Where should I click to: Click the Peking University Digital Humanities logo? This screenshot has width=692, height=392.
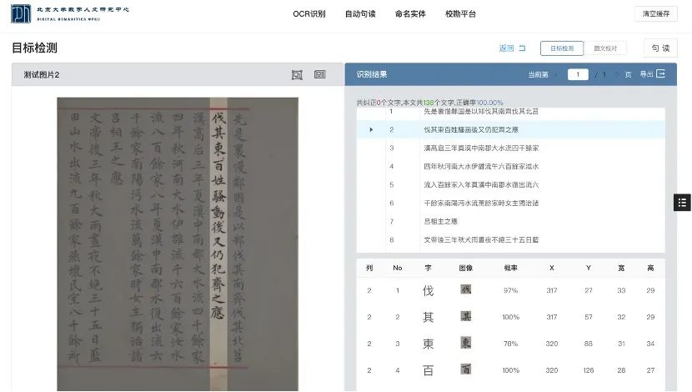tap(70, 13)
